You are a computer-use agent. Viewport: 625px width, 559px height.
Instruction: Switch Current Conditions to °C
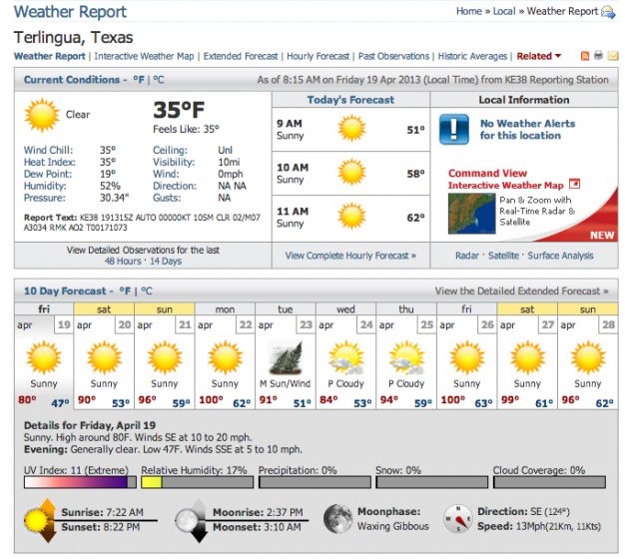(158, 80)
